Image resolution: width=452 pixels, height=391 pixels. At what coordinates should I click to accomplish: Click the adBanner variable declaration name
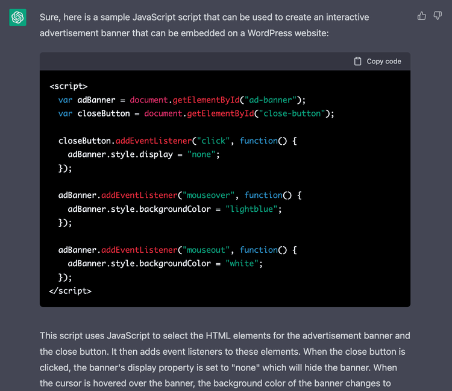click(96, 100)
